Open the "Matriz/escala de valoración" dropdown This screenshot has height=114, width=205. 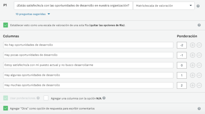164,5
